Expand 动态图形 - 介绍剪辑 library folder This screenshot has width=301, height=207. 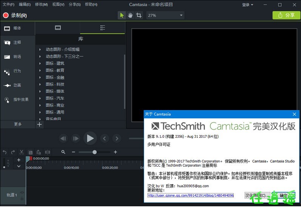(x=40, y=49)
